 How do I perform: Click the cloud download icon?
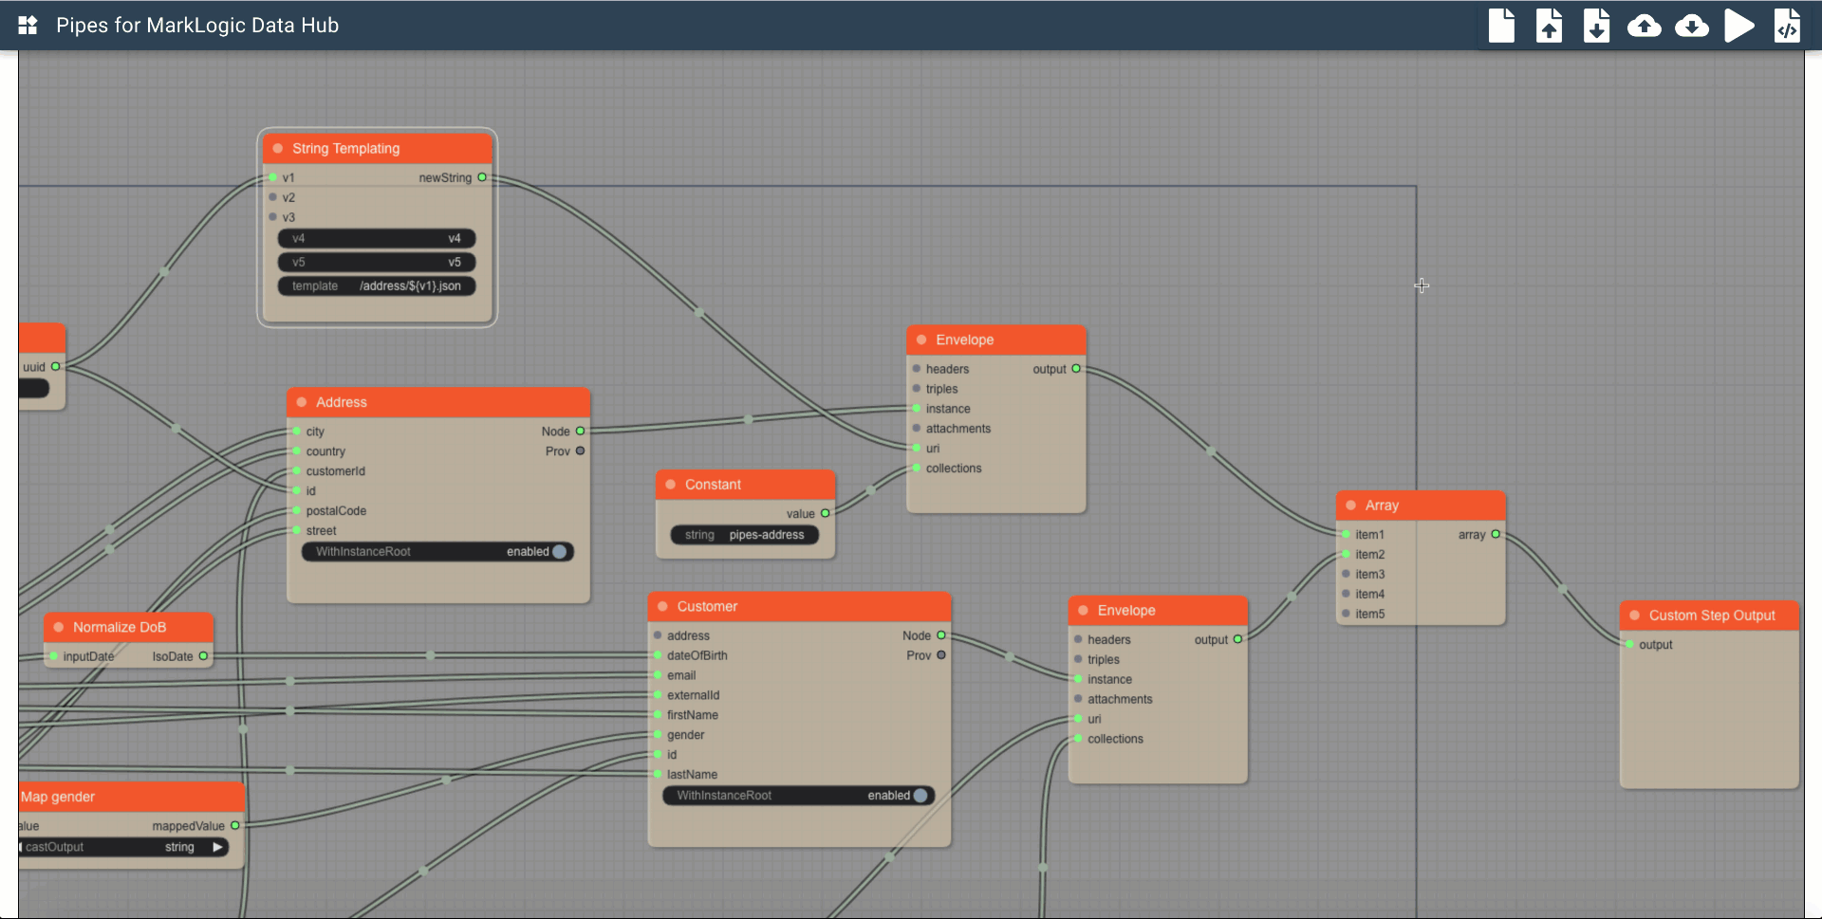(x=1691, y=26)
